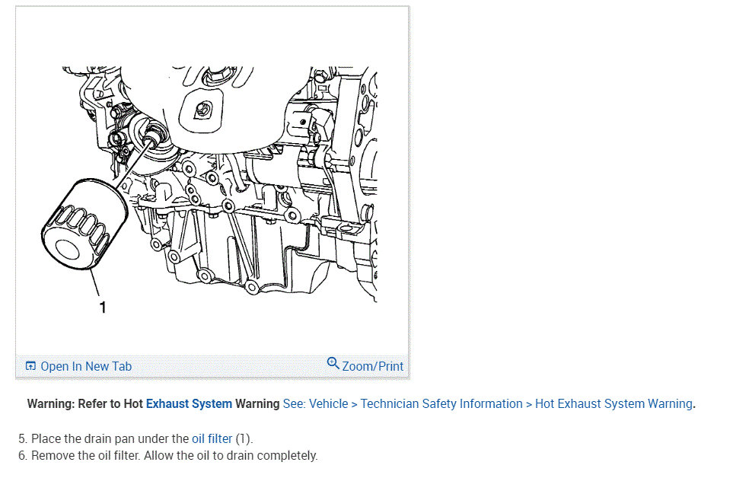Click the filter mounting stud on the engine
This screenshot has height=478, width=733.
151,137
